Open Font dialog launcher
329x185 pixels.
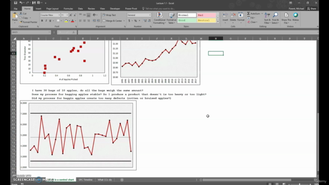76,27
